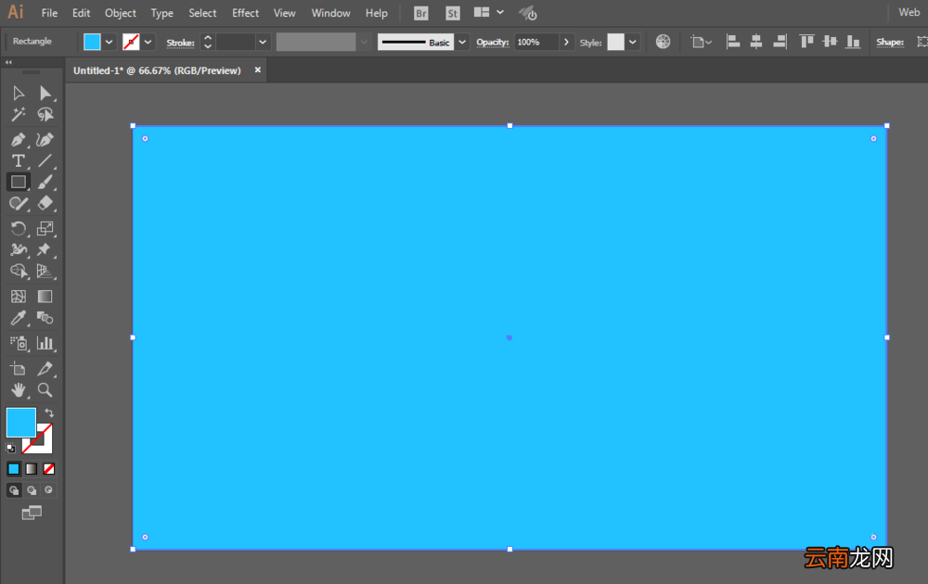This screenshot has width=928, height=584.
Task: Click the Shape properties link
Action: (890, 42)
